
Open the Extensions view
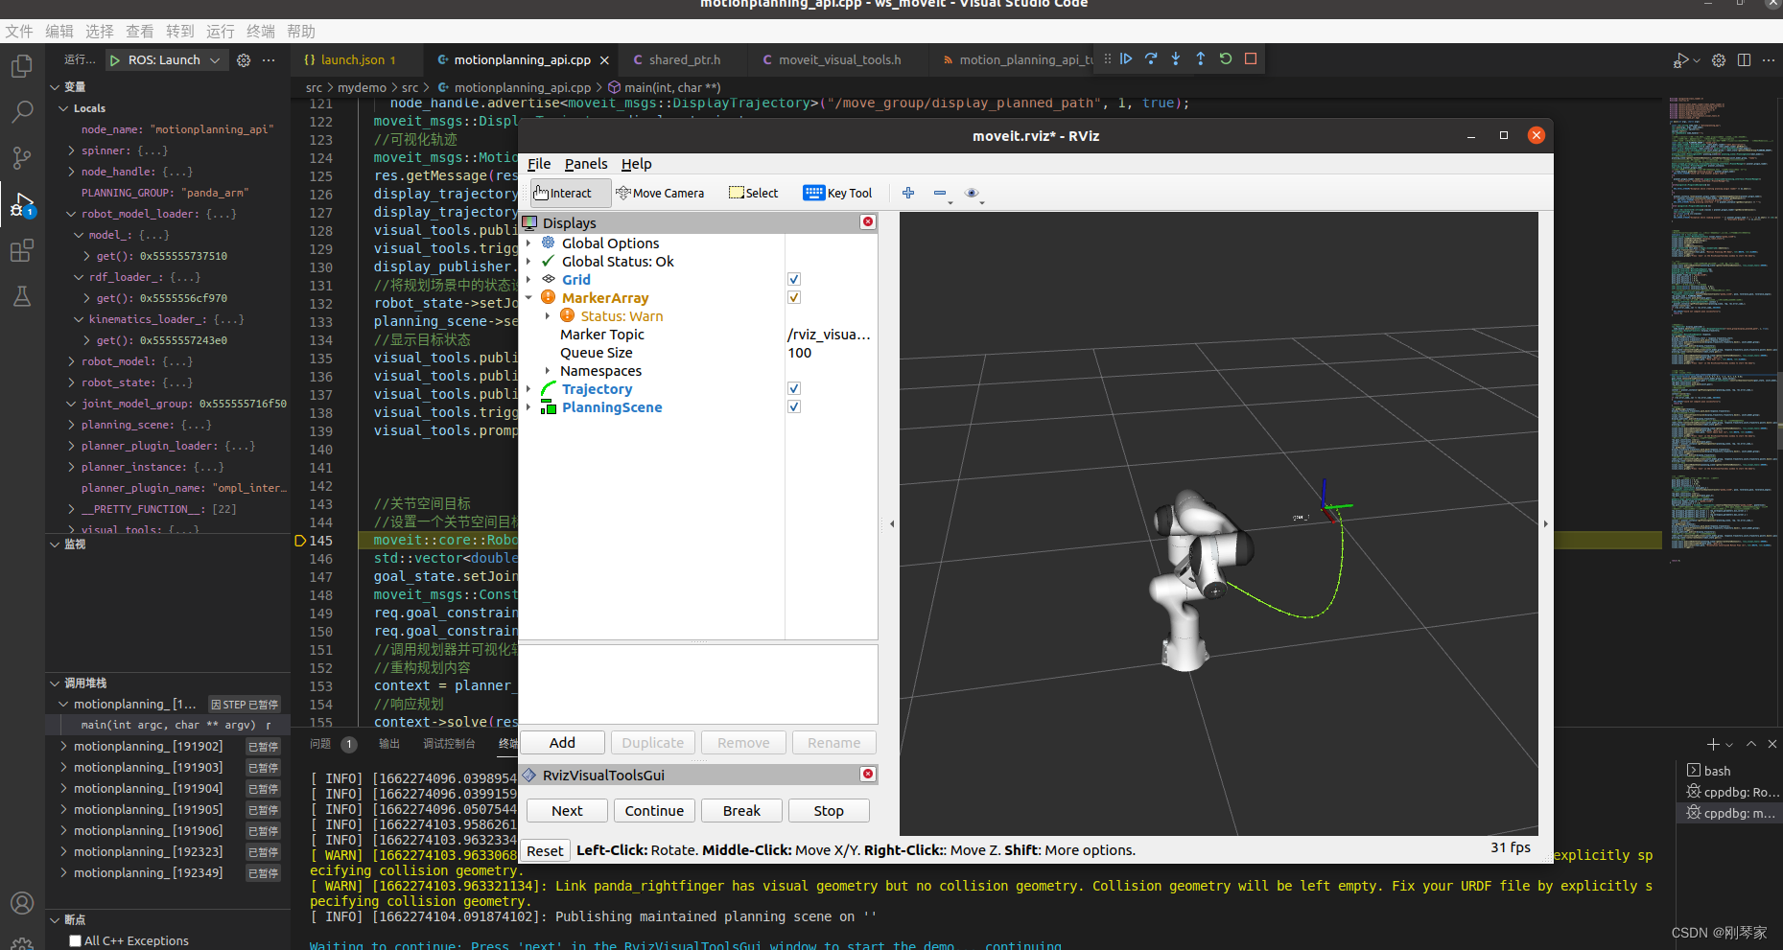tap(21, 251)
